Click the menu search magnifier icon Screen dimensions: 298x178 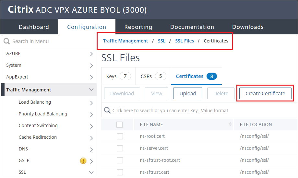coord(6,41)
